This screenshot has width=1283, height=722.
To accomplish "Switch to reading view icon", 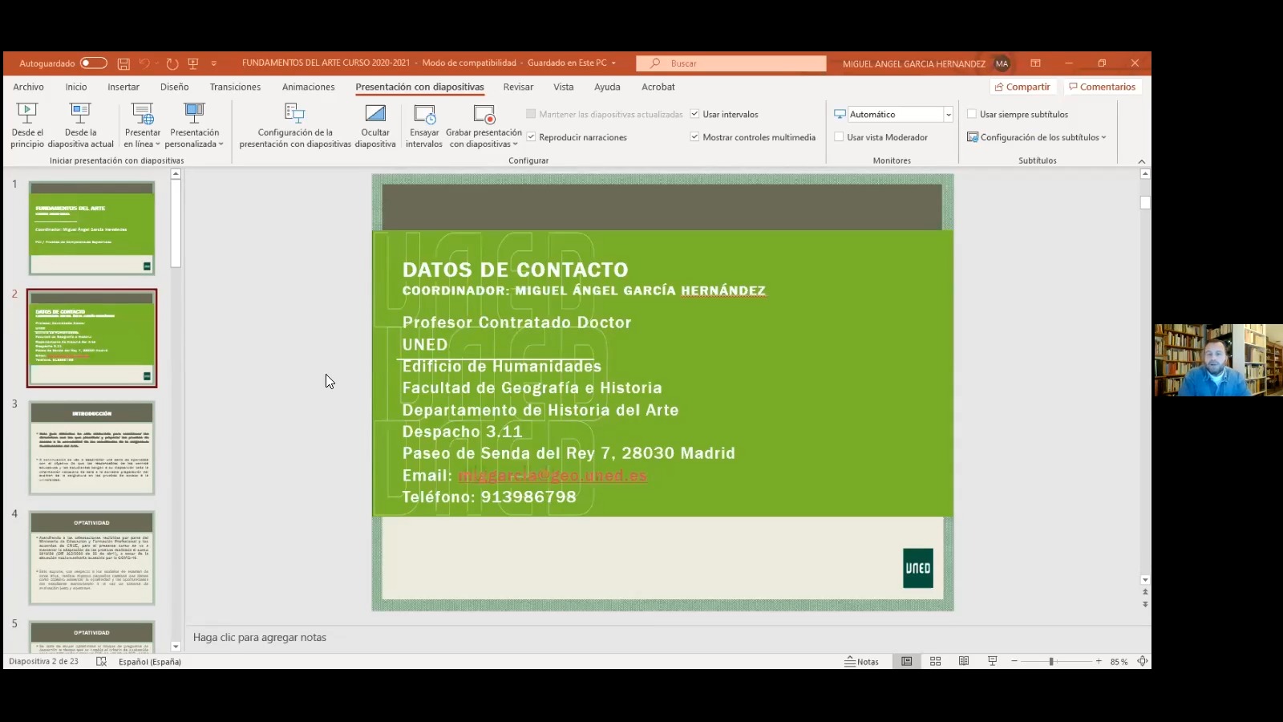I will pyautogui.click(x=964, y=662).
